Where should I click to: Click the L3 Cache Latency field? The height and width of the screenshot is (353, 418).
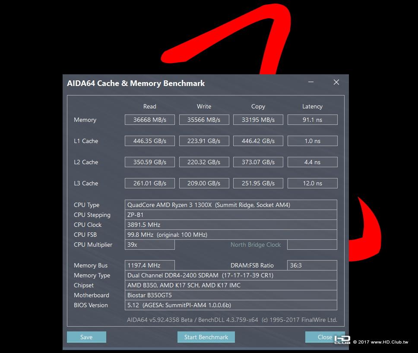(313, 183)
